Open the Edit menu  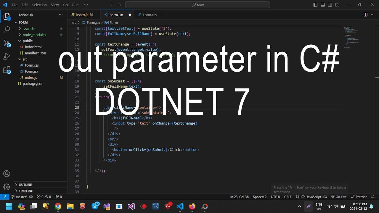25,5
